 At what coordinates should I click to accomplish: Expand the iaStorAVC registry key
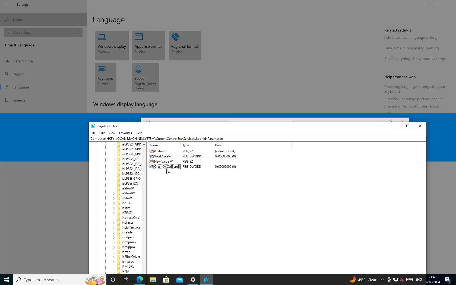click(x=114, y=194)
